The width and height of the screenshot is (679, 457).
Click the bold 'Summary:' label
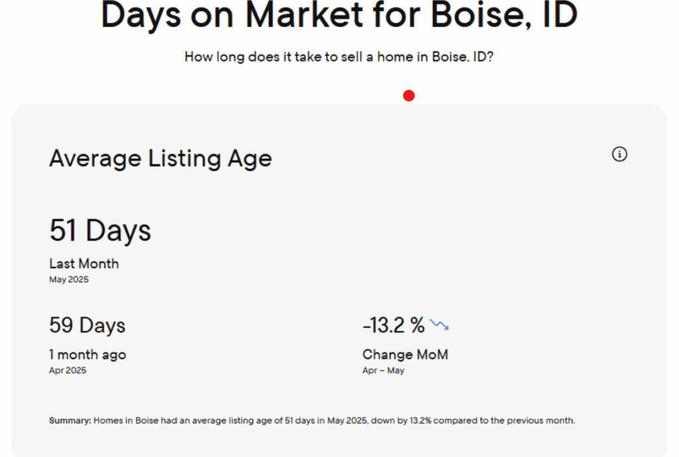pos(70,421)
